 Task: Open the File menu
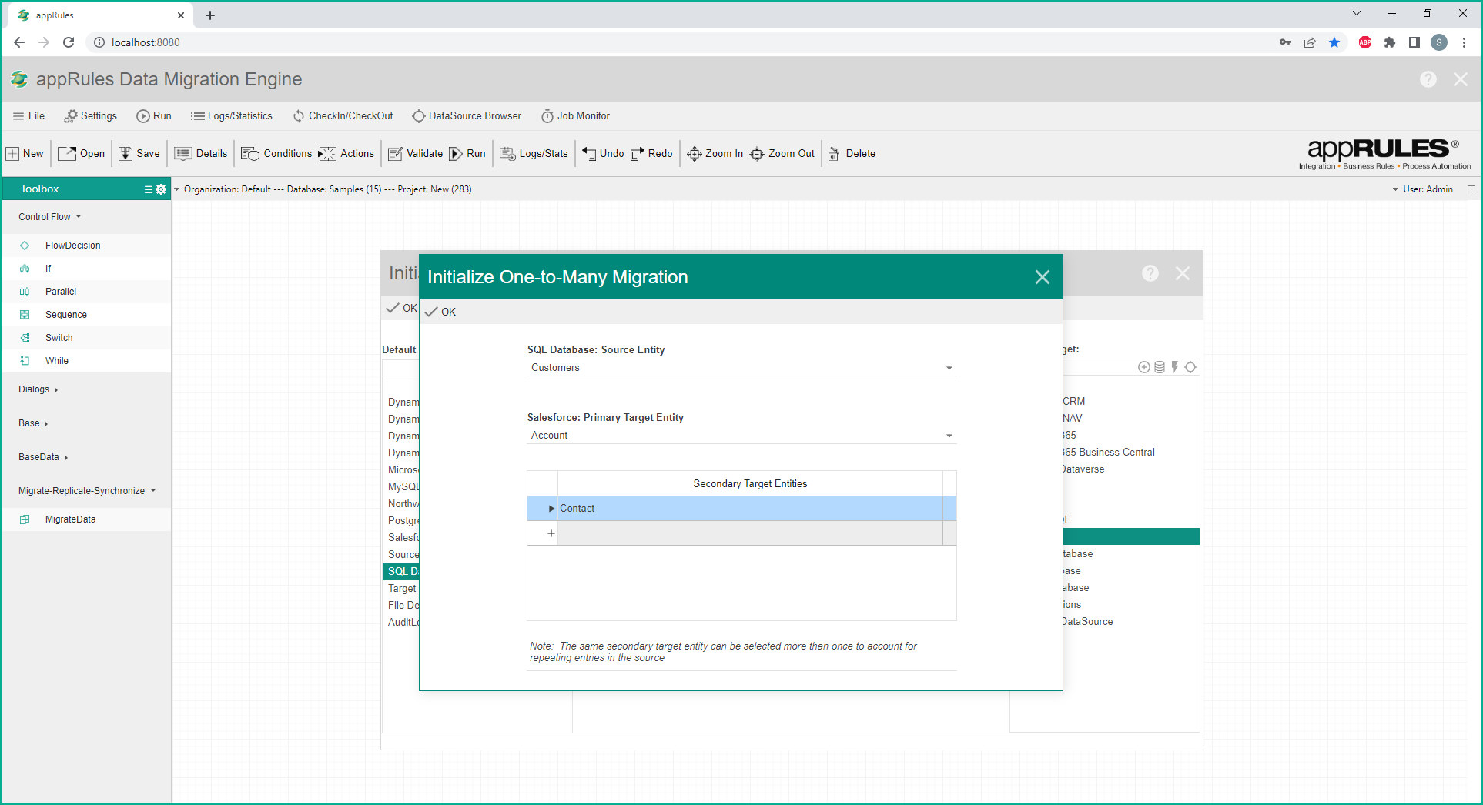tap(29, 116)
